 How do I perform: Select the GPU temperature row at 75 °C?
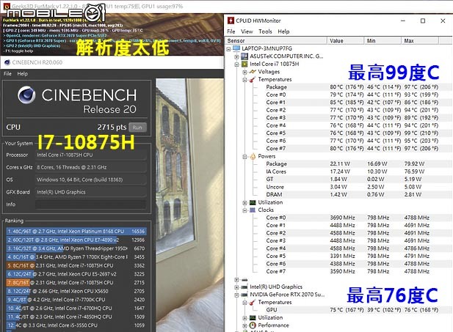point(352,310)
